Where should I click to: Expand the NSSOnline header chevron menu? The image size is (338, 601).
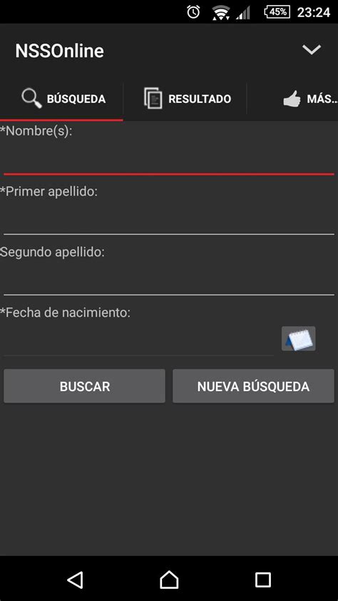311,50
